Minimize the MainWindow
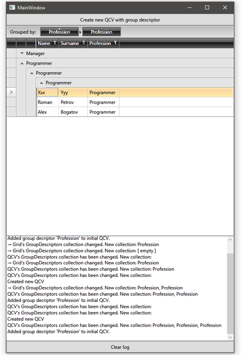Viewport: 243px width, 355px height. click(x=190, y=7)
